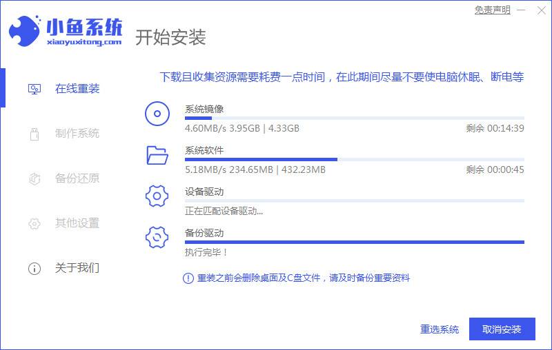Click the 重装之前会删除桌面及C盘文件 warning text
552x350 pixels.
click(304, 278)
